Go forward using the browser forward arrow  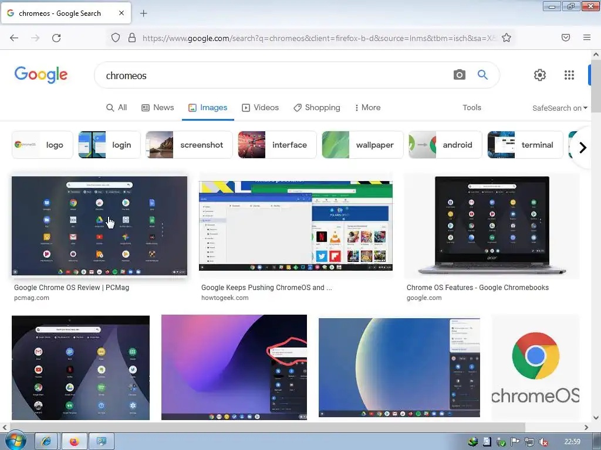coord(35,38)
